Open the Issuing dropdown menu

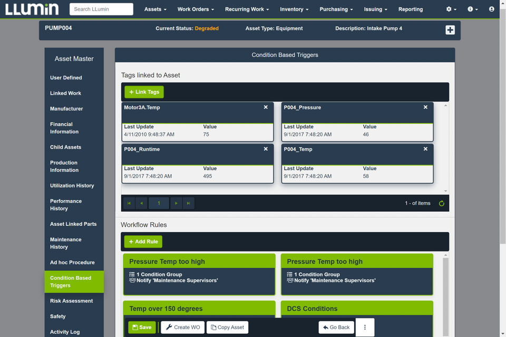pos(375,9)
